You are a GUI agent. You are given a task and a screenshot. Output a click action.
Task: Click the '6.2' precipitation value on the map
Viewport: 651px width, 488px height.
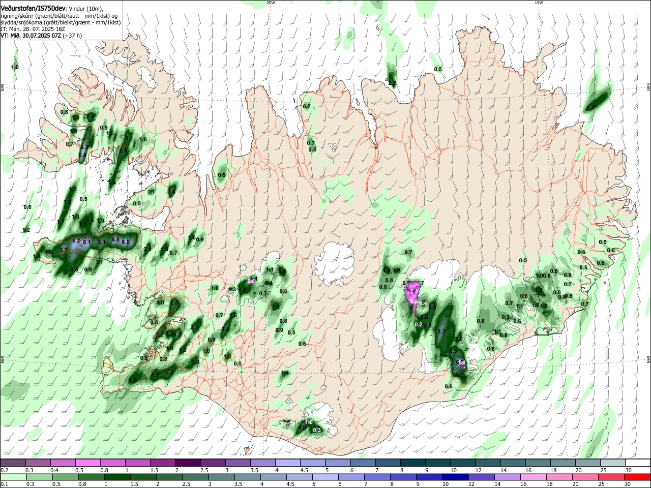(77, 240)
